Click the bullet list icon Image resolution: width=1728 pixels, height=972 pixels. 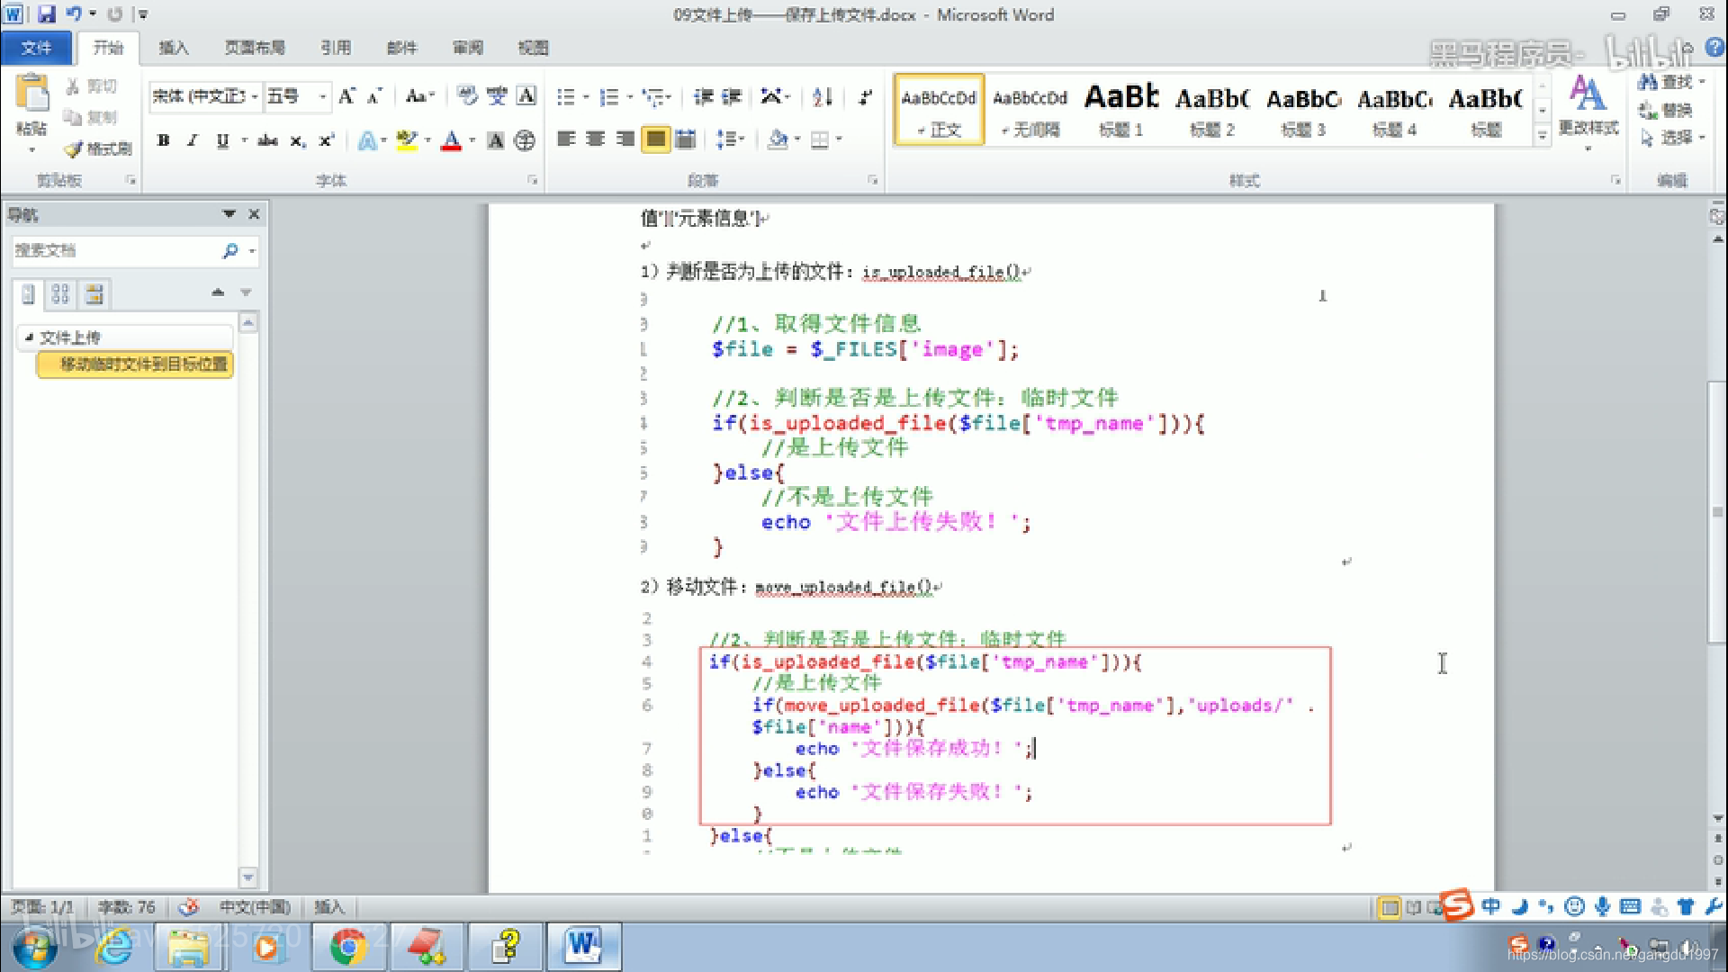(565, 96)
